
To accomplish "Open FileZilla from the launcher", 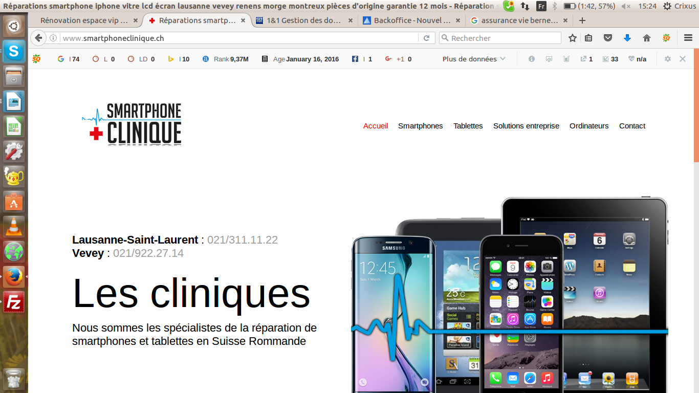I will point(14,302).
